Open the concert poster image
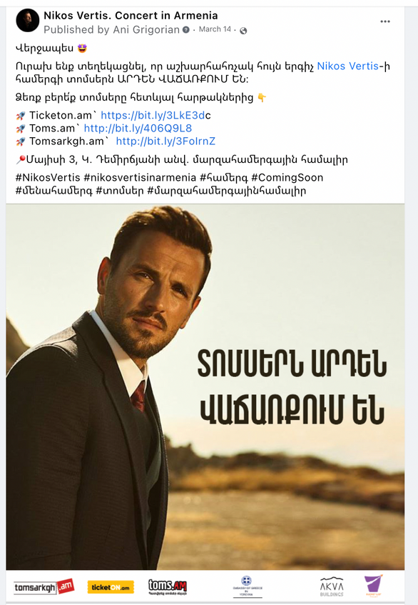418x605 pixels. (205, 387)
